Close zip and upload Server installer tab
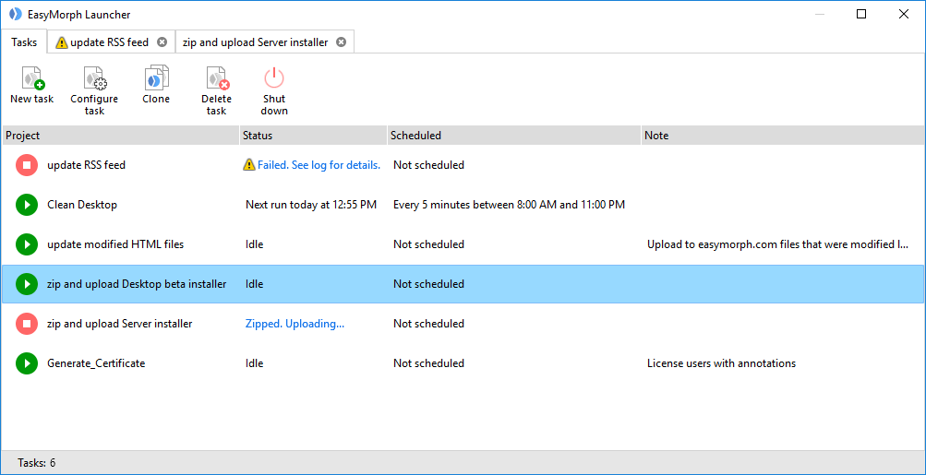The image size is (926, 475). pyautogui.click(x=340, y=42)
